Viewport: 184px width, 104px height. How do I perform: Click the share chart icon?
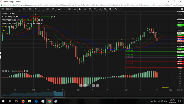click(x=100, y=9)
